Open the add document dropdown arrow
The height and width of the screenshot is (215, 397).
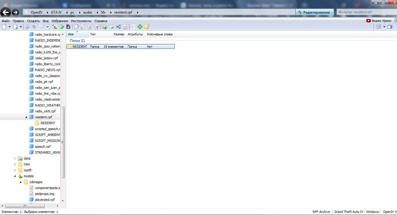[x=21, y=27]
